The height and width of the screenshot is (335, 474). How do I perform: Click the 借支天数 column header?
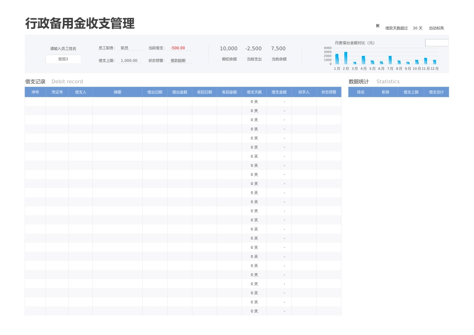[254, 92]
